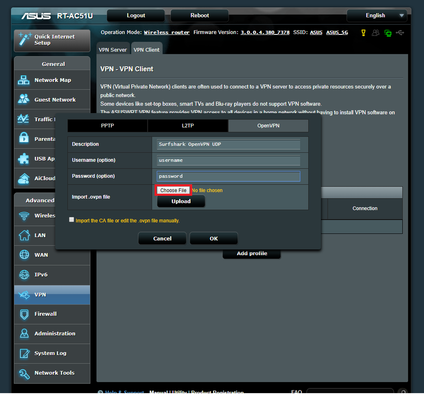424x394 pixels.
Task: Click the Choose File button
Action: point(173,190)
